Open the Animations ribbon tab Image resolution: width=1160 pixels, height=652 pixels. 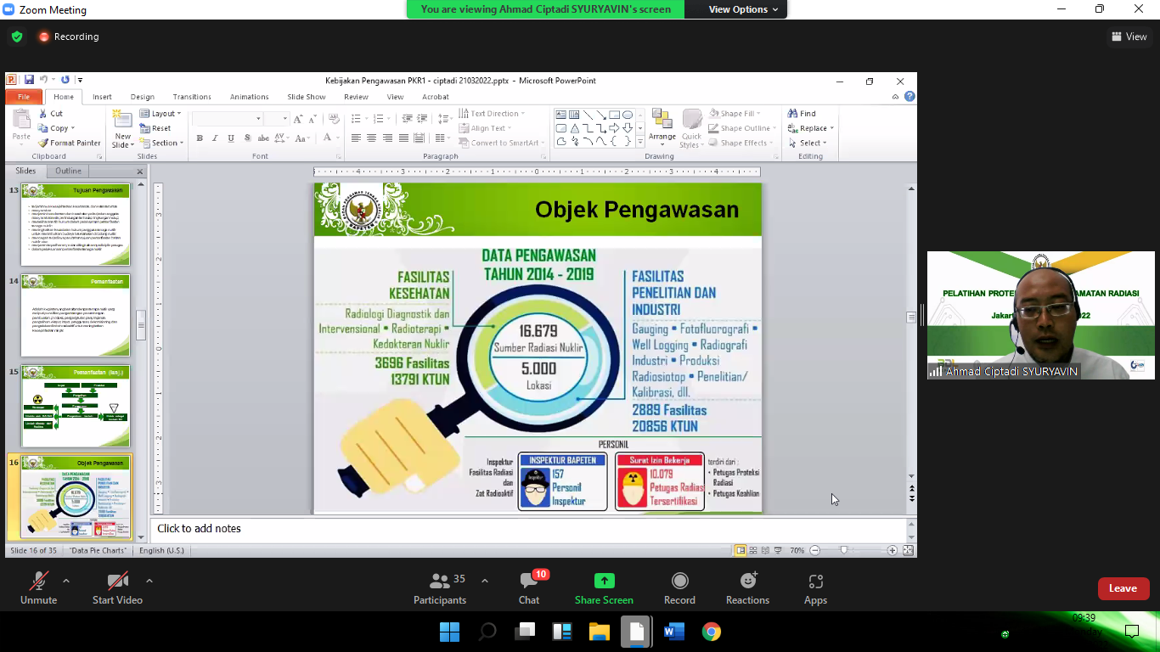click(x=249, y=97)
